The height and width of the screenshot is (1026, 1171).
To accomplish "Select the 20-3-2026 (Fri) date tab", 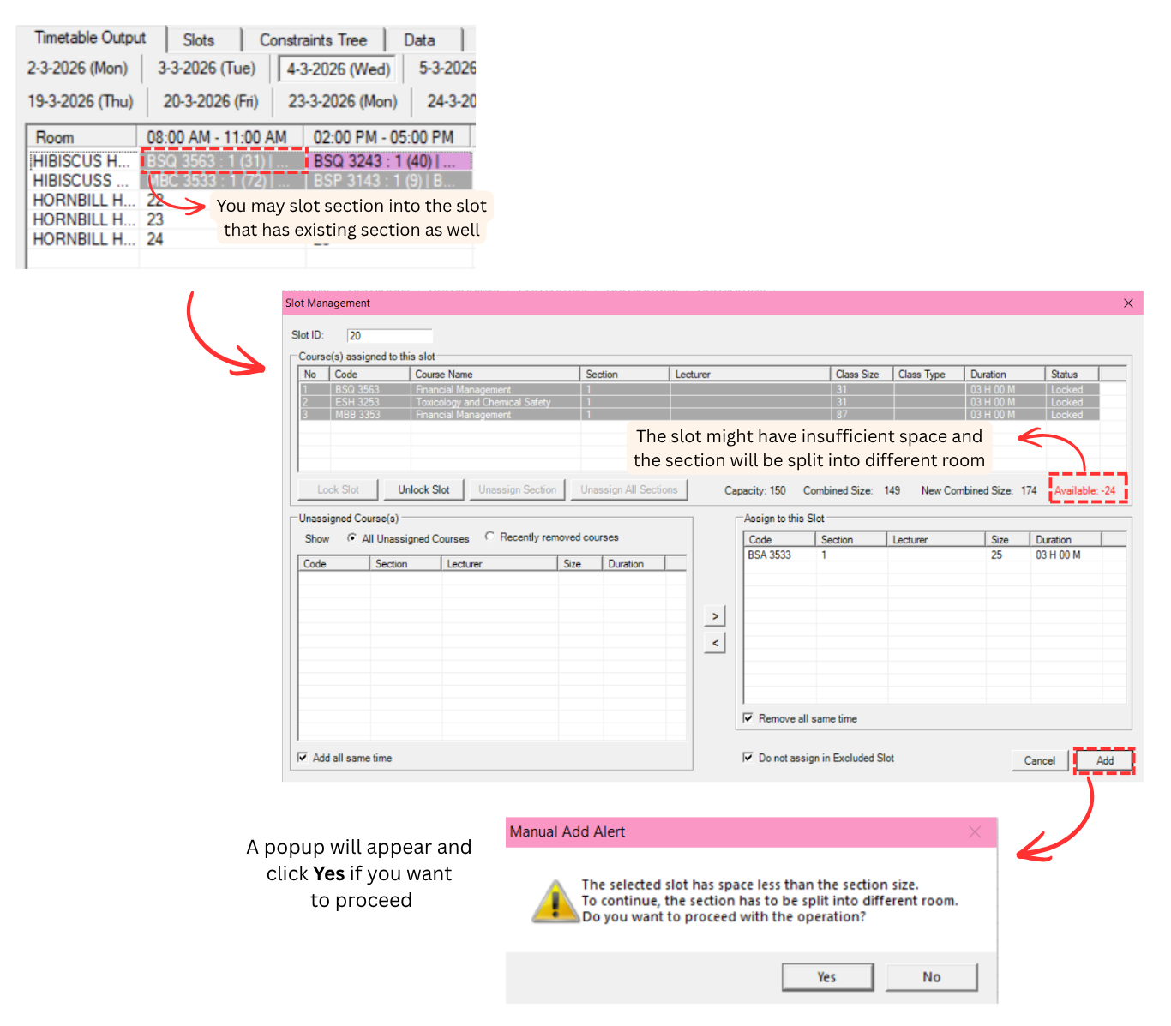I will point(211,102).
